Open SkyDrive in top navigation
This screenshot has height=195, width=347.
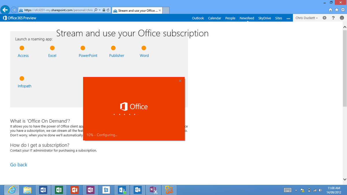click(x=265, y=18)
